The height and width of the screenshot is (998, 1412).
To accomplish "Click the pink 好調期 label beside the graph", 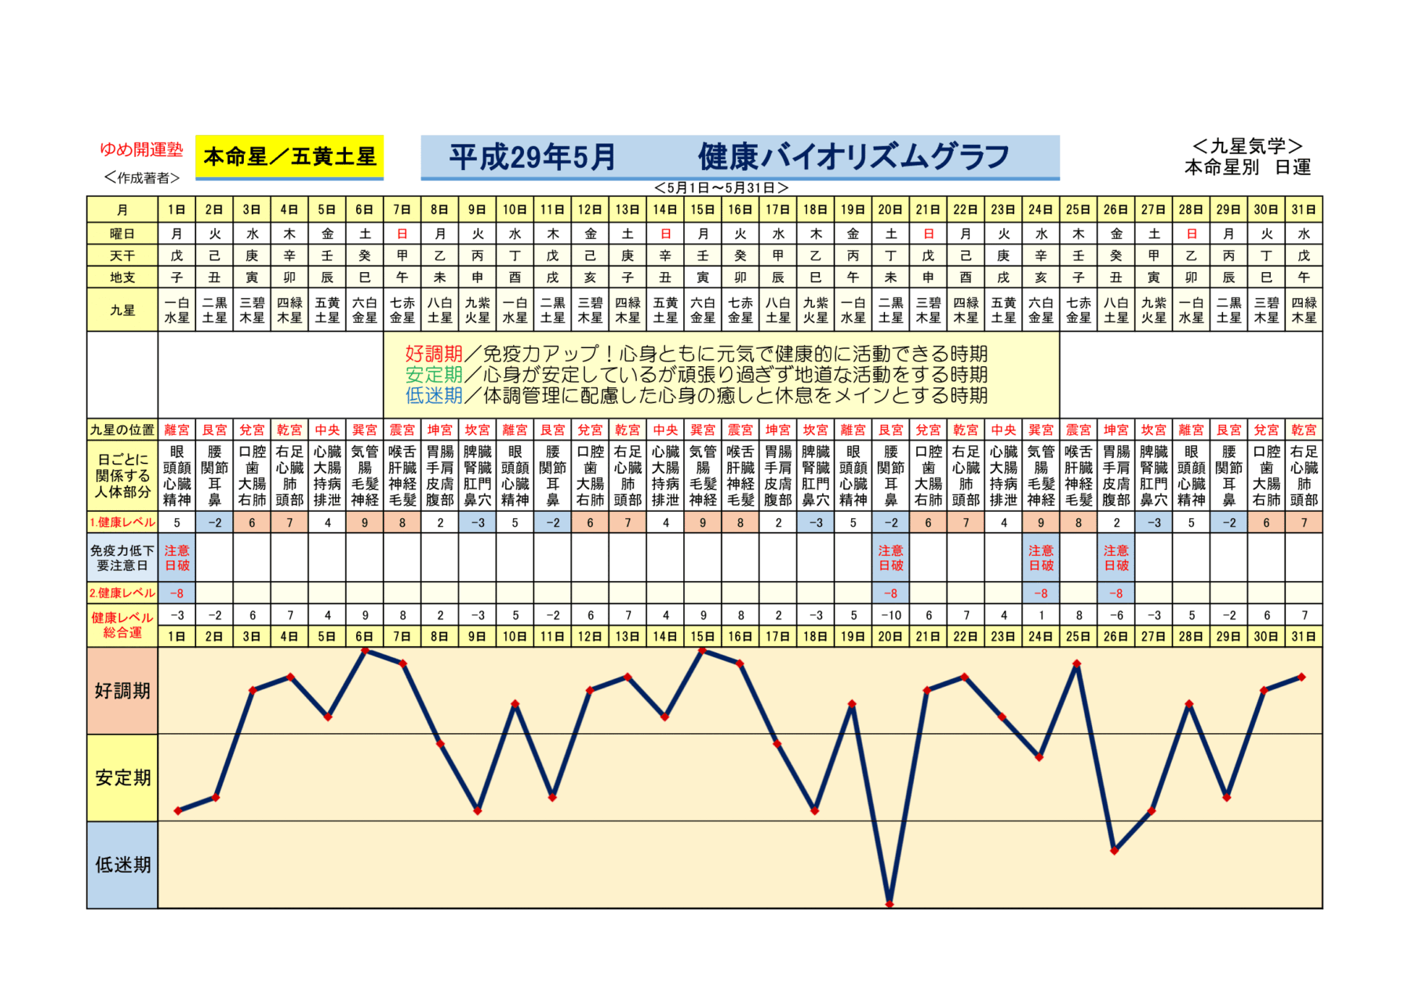I will (x=122, y=691).
